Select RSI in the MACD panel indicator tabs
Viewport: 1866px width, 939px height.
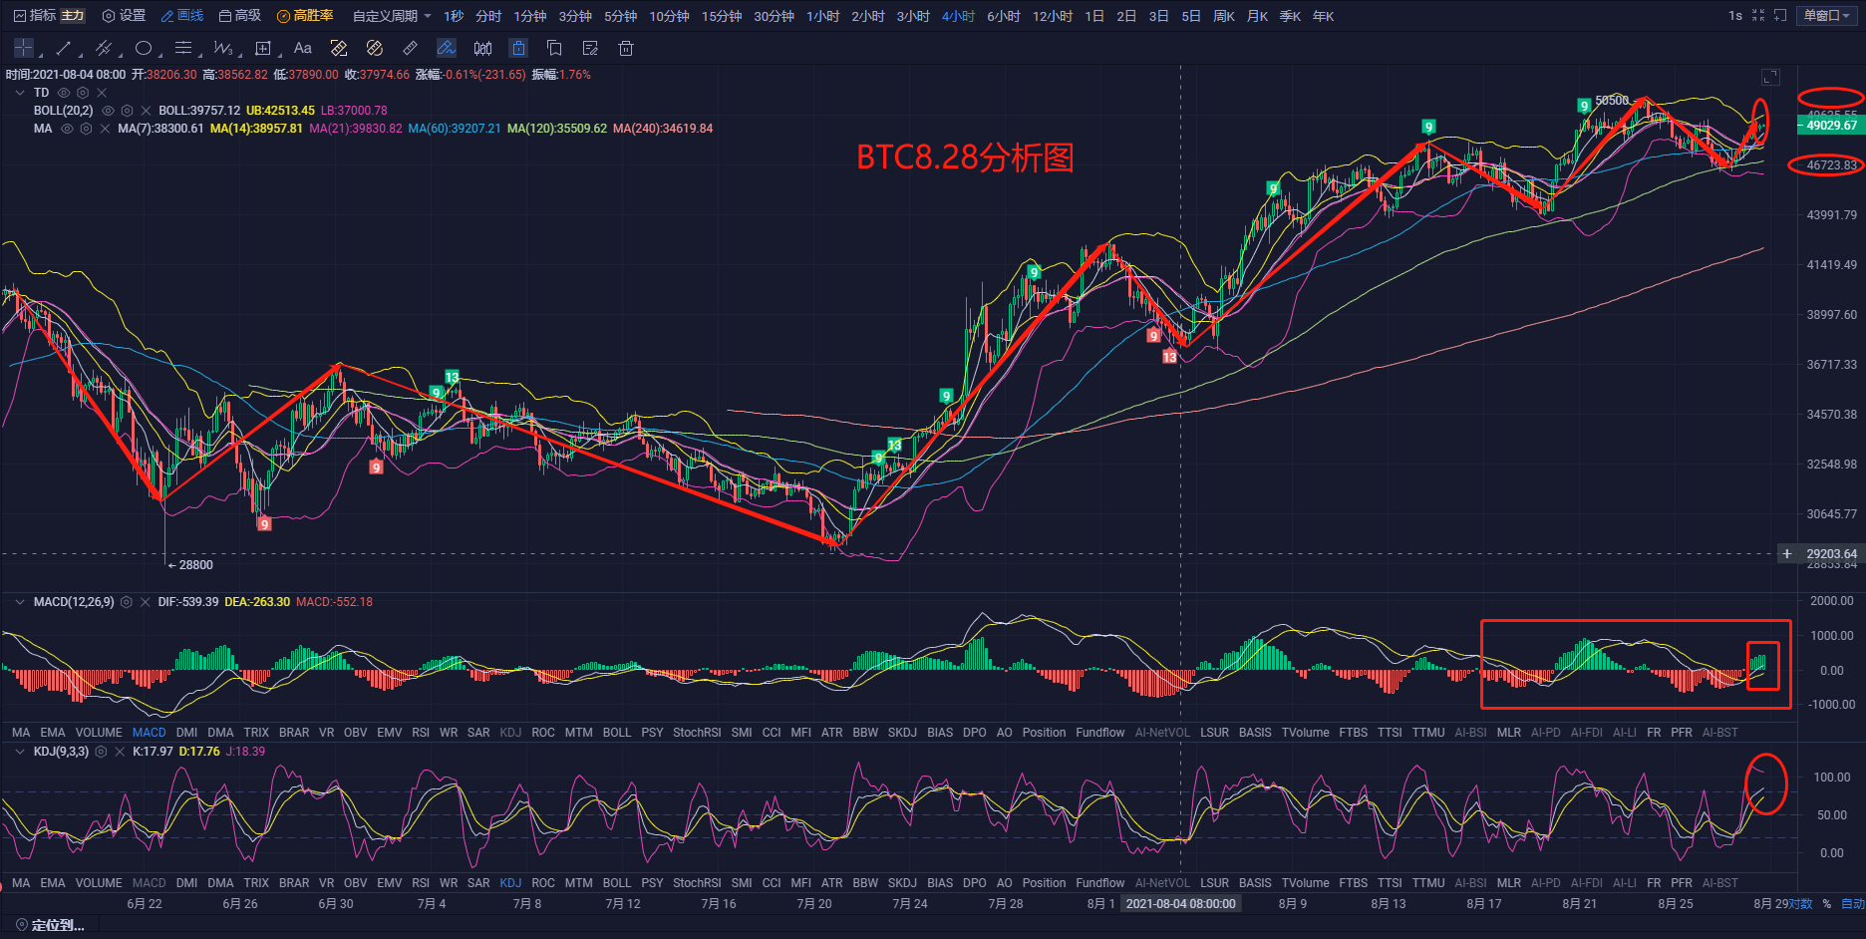click(x=421, y=733)
